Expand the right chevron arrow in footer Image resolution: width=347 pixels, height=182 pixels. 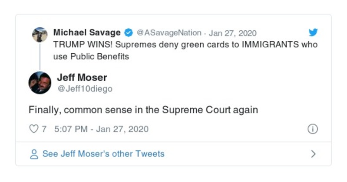313,154
